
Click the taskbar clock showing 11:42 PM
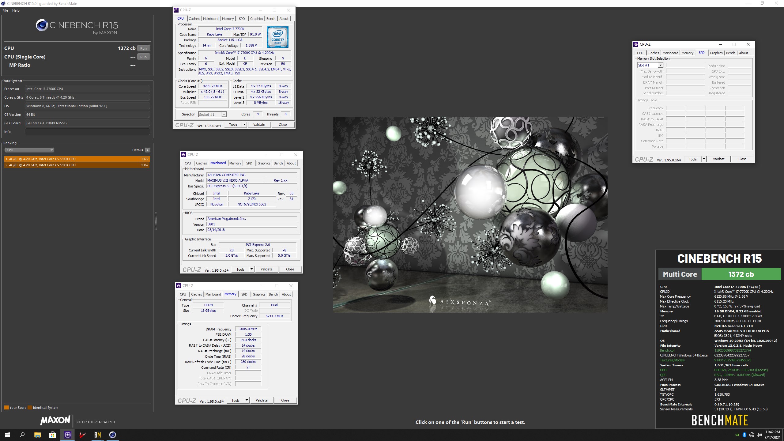click(x=772, y=435)
